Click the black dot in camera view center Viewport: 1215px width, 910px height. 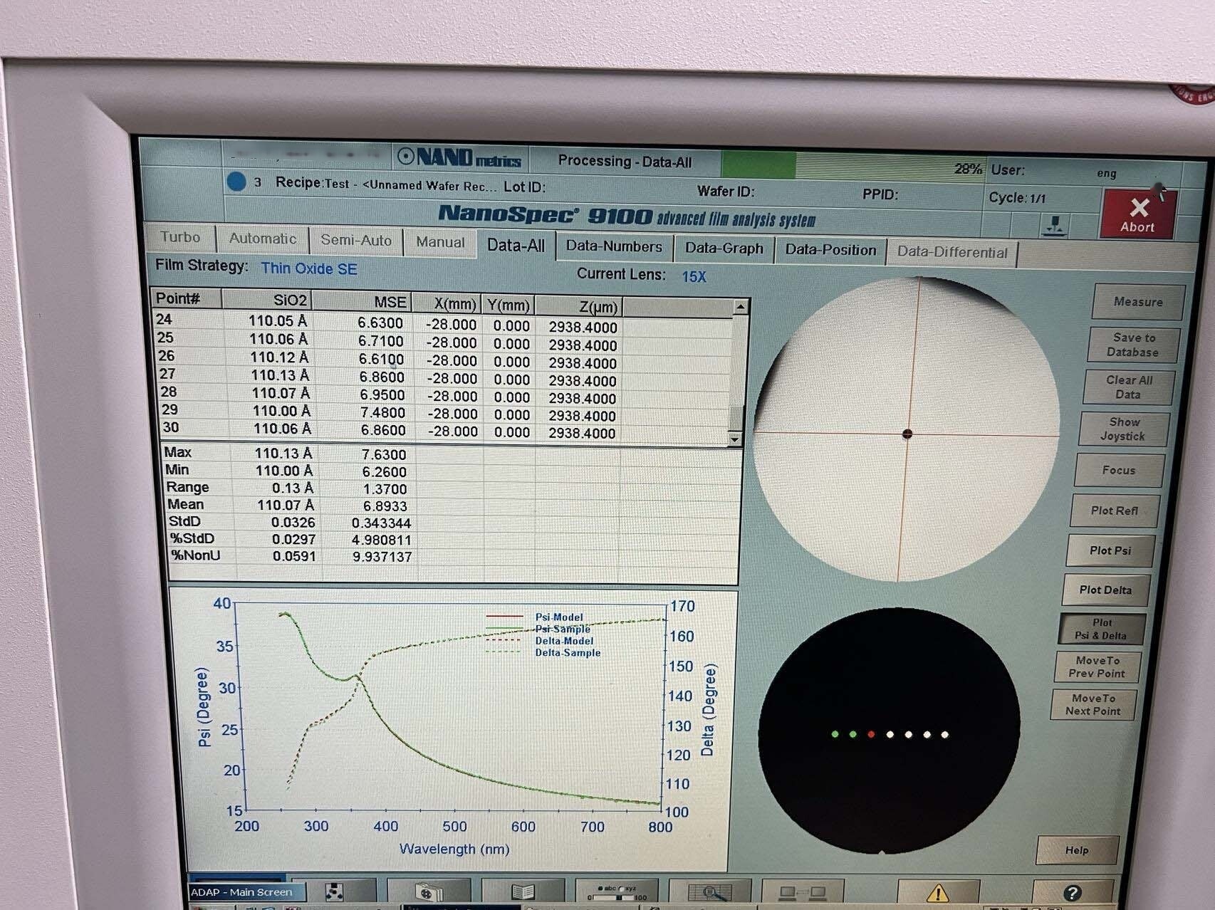coord(907,434)
